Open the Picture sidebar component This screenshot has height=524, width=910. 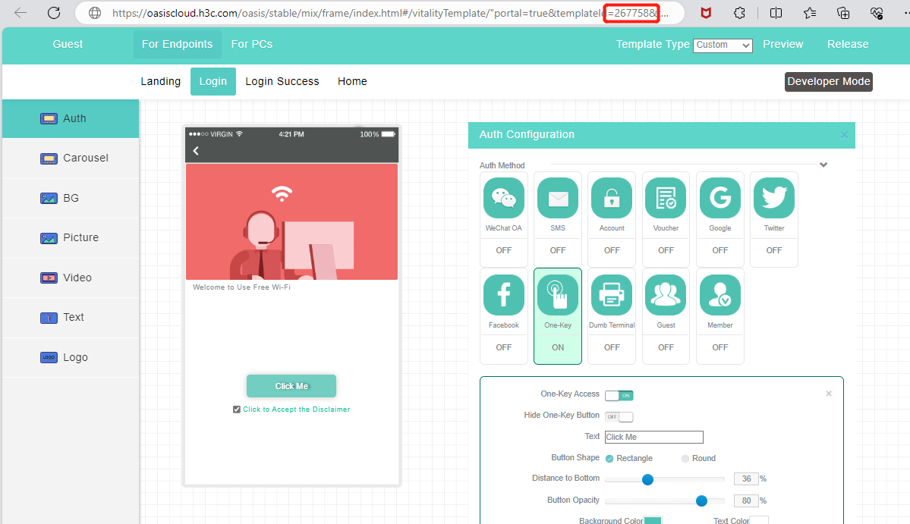point(71,237)
